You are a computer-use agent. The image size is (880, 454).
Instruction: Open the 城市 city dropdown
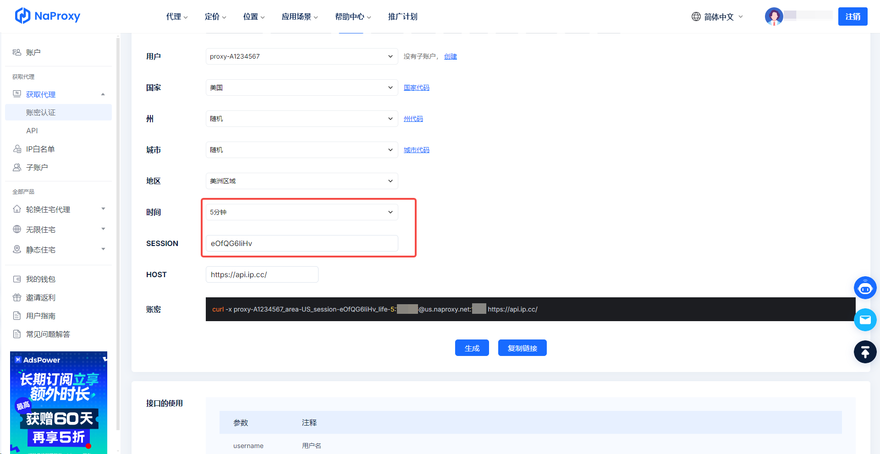tap(302, 150)
